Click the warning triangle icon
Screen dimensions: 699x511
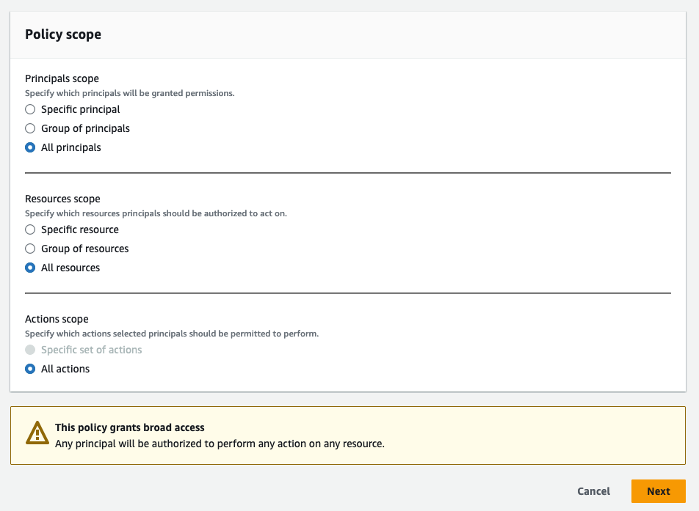(x=37, y=433)
